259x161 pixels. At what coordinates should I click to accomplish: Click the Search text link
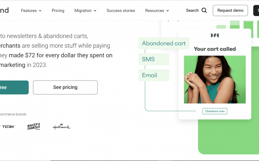pyautogui.click(x=192, y=10)
